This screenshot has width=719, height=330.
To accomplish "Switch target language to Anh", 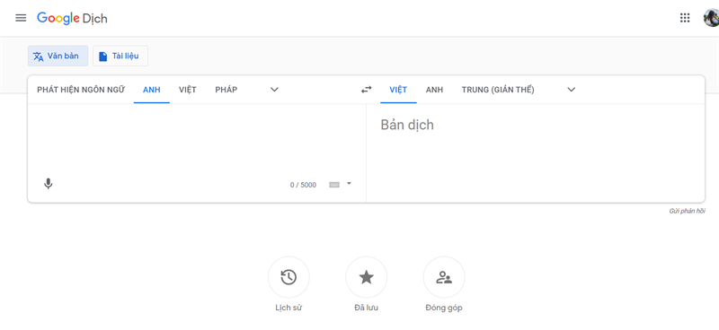I will coord(434,90).
